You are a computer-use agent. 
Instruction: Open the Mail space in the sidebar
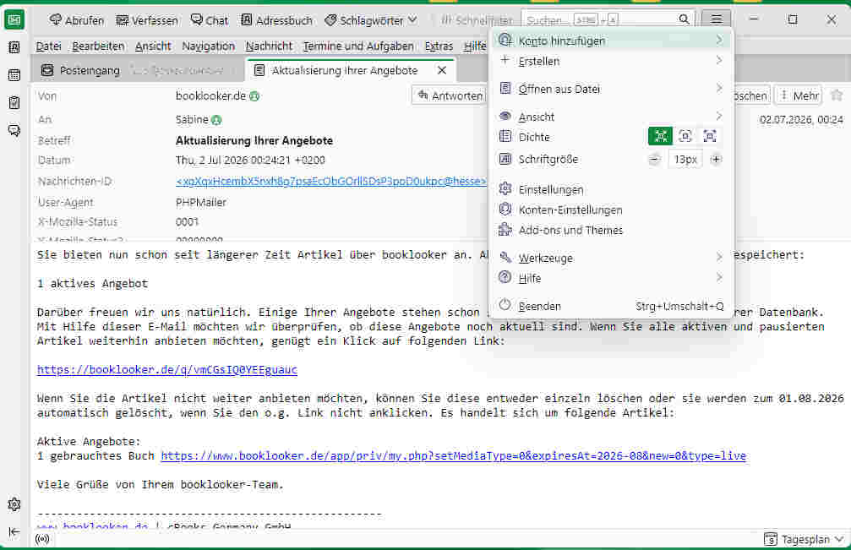click(x=14, y=19)
